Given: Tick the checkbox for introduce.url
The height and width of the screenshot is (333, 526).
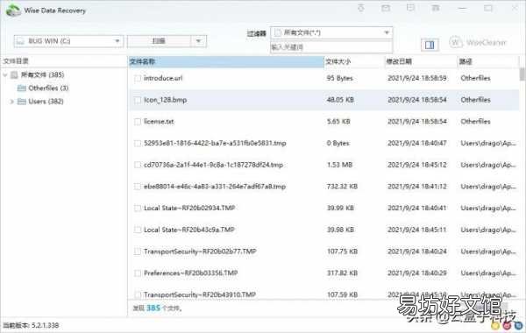Looking at the screenshot, I should coord(138,78).
